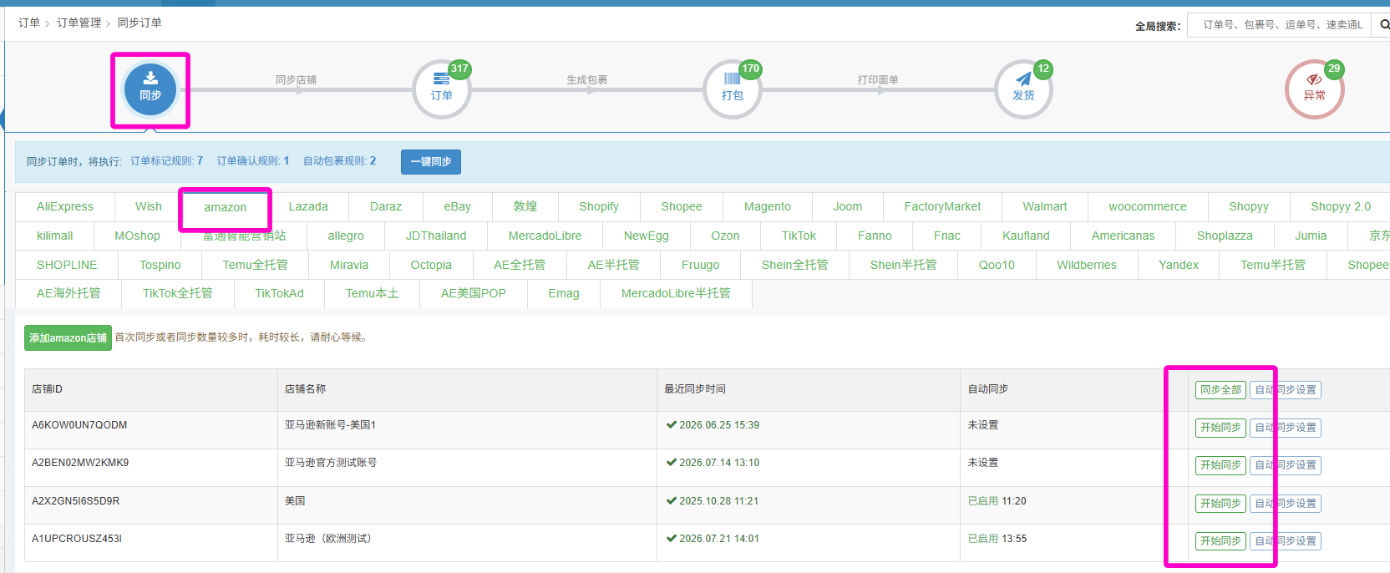Image resolution: width=1390 pixels, height=573 pixels.
Task: Select the 敦煌 platform tab
Action: (x=525, y=206)
